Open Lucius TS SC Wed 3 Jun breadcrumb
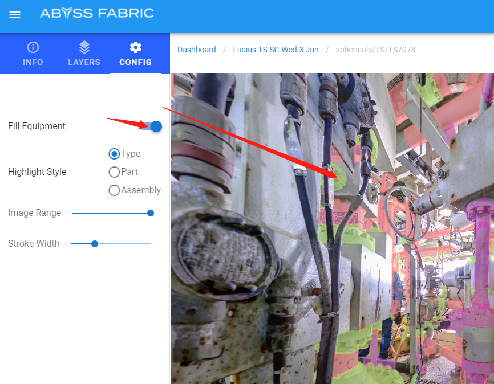The image size is (494, 384). 276,50
